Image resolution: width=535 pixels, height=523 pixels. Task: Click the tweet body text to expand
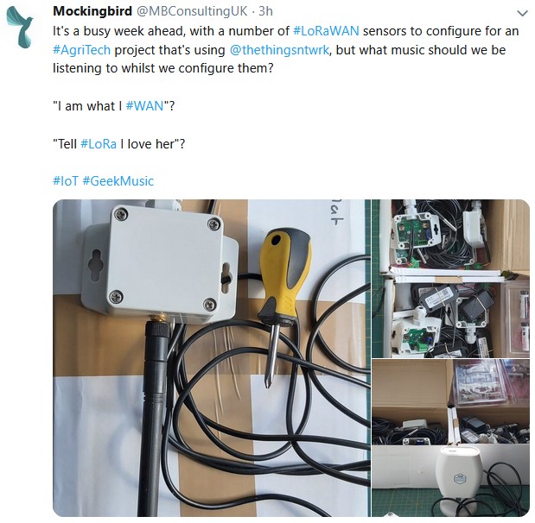click(x=285, y=50)
